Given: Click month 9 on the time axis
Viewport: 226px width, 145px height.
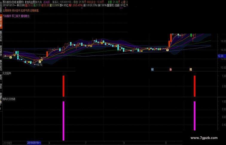Looking at the screenshot, I should pyautogui.click(x=166, y=143).
